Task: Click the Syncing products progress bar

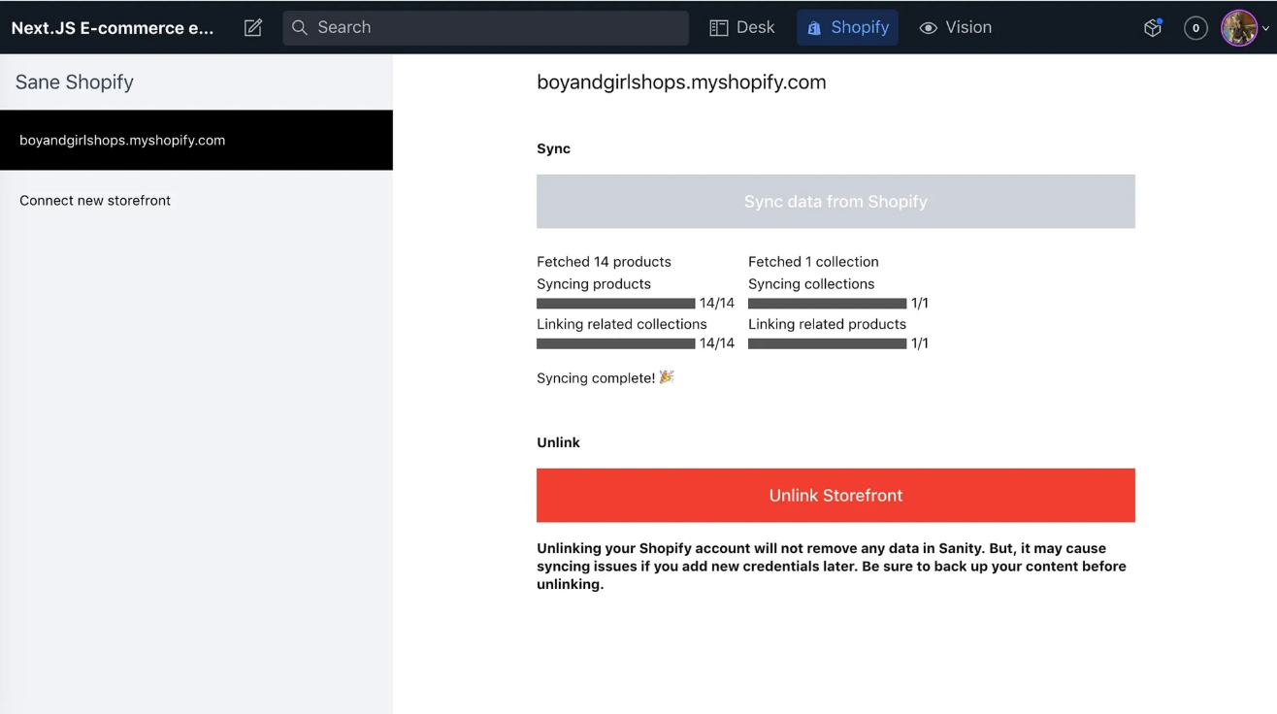Action: click(x=616, y=304)
